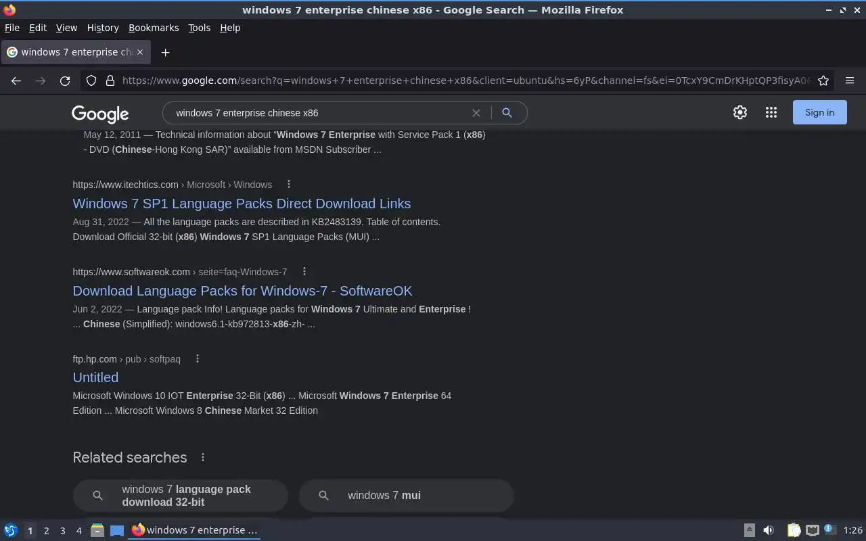Search related term windows 7 mui

[407, 496]
